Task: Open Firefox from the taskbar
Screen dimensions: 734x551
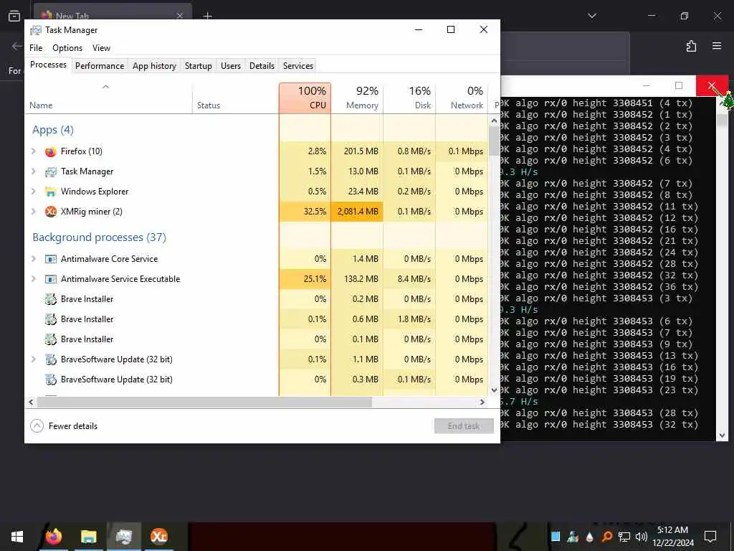Action: point(54,537)
